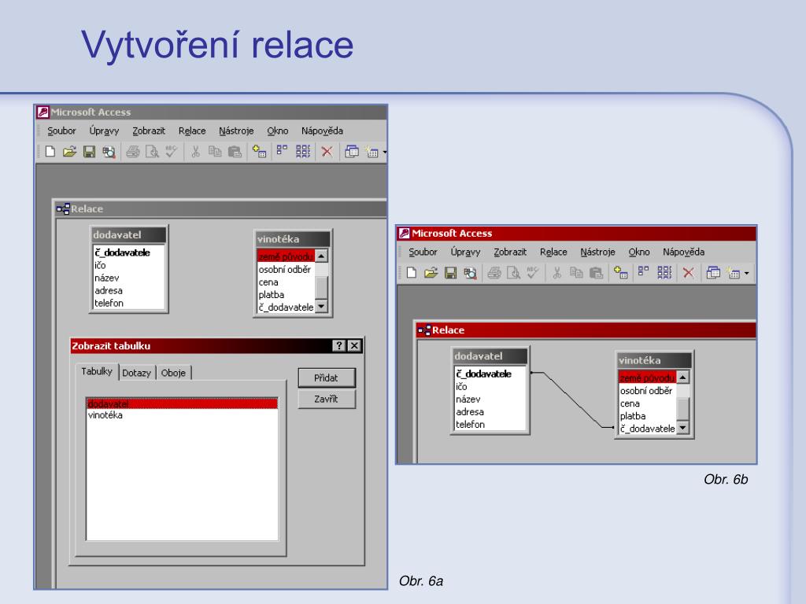Click Database Window icon in left Access toolbar
This screenshot has width=806, height=604.
(x=352, y=152)
